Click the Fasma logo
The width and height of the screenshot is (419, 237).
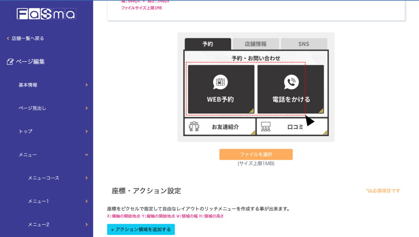click(x=46, y=14)
